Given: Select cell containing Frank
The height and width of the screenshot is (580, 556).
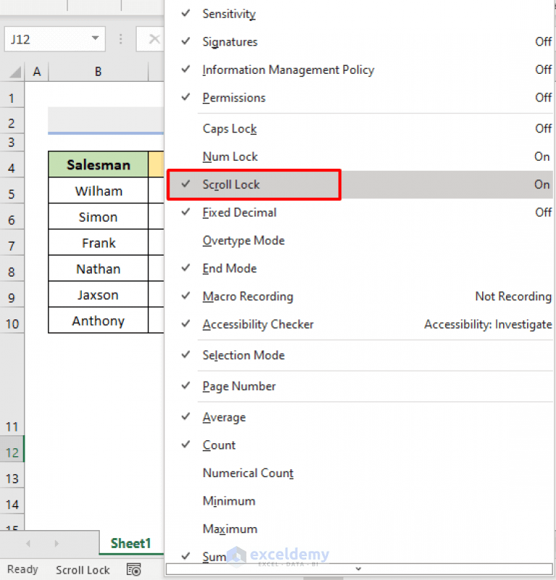Looking at the screenshot, I should click(98, 243).
